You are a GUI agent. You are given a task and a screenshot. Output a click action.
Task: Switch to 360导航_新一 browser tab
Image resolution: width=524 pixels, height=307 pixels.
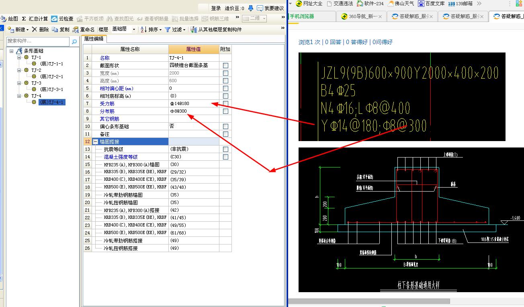click(361, 16)
